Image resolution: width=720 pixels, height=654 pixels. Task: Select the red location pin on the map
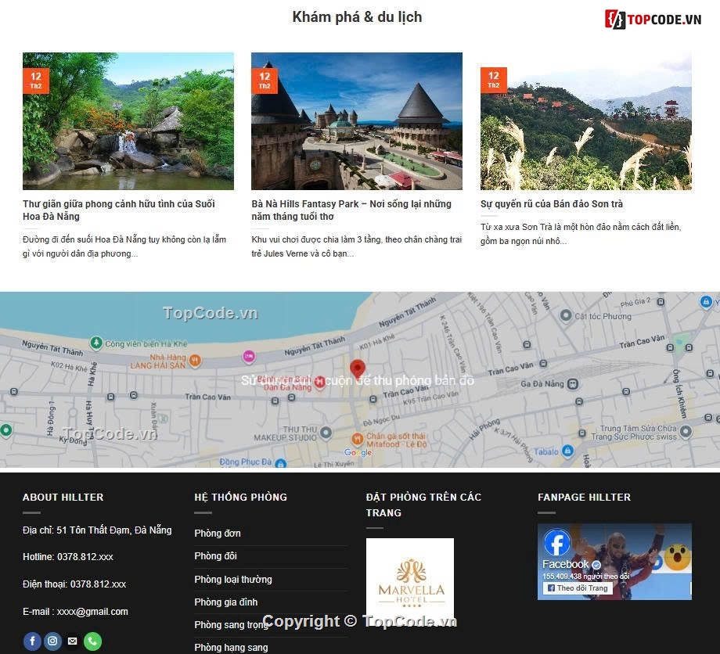pyautogui.click(x=357, y=368)
